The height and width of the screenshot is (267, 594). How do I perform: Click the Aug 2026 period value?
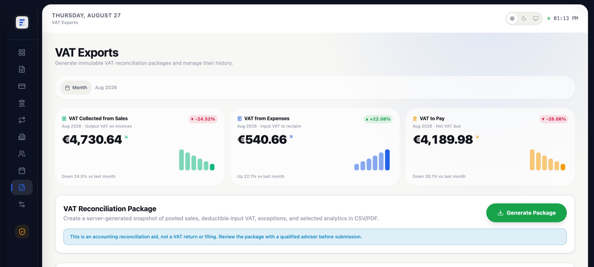coord(106,88)
